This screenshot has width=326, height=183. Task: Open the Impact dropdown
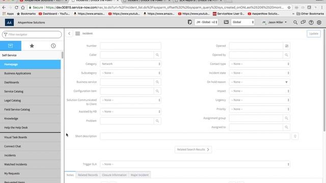point(259,91)
